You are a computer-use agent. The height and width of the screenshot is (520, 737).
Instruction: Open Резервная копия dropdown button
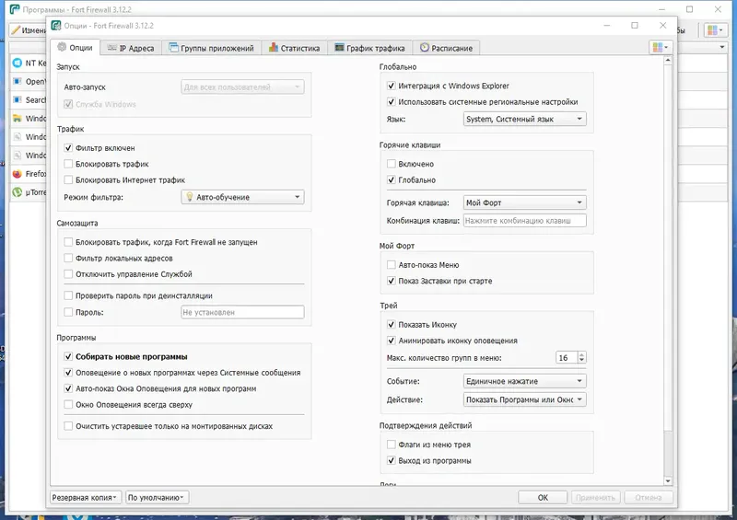pyautogui.click(x=86, y=498)
